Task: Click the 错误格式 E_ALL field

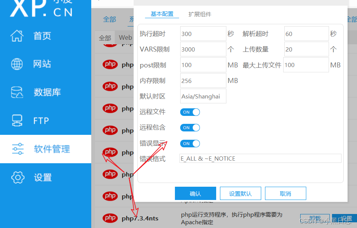Action: point(260,158)
